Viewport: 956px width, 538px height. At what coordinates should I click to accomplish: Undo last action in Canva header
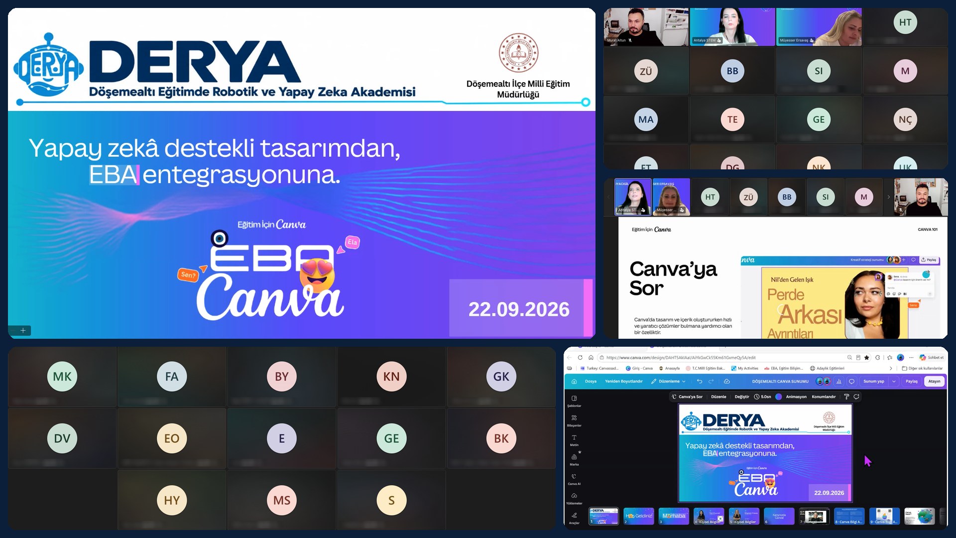click(700, 382)
